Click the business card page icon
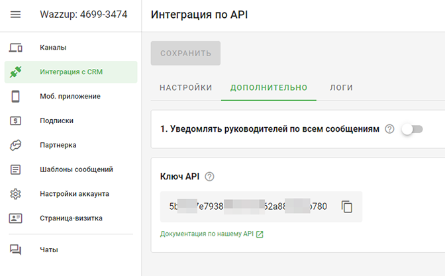 [x=16, y=218]
